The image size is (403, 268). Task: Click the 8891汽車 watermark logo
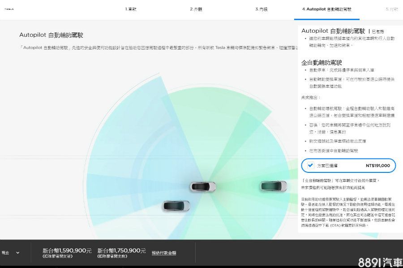tap(380, 262)
